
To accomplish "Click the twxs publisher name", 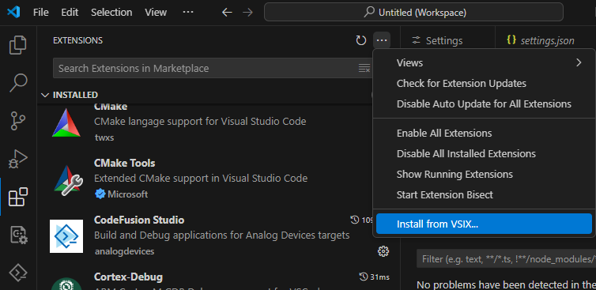I will [x=104, y=137].
